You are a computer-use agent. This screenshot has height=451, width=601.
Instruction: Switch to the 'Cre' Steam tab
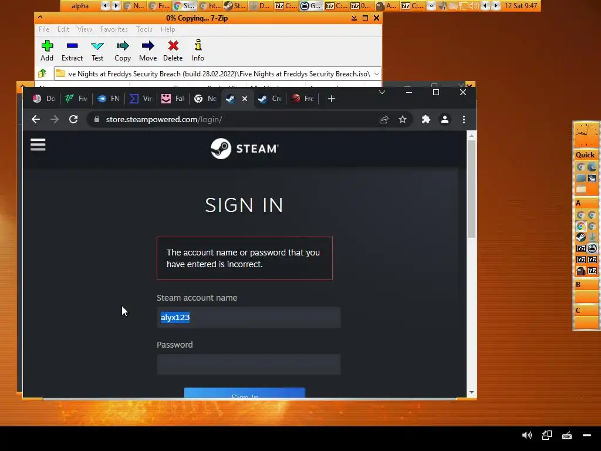coord(270,99)
